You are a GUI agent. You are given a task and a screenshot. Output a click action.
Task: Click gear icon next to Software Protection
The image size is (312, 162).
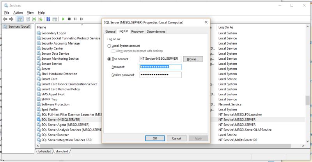[39, 104]
